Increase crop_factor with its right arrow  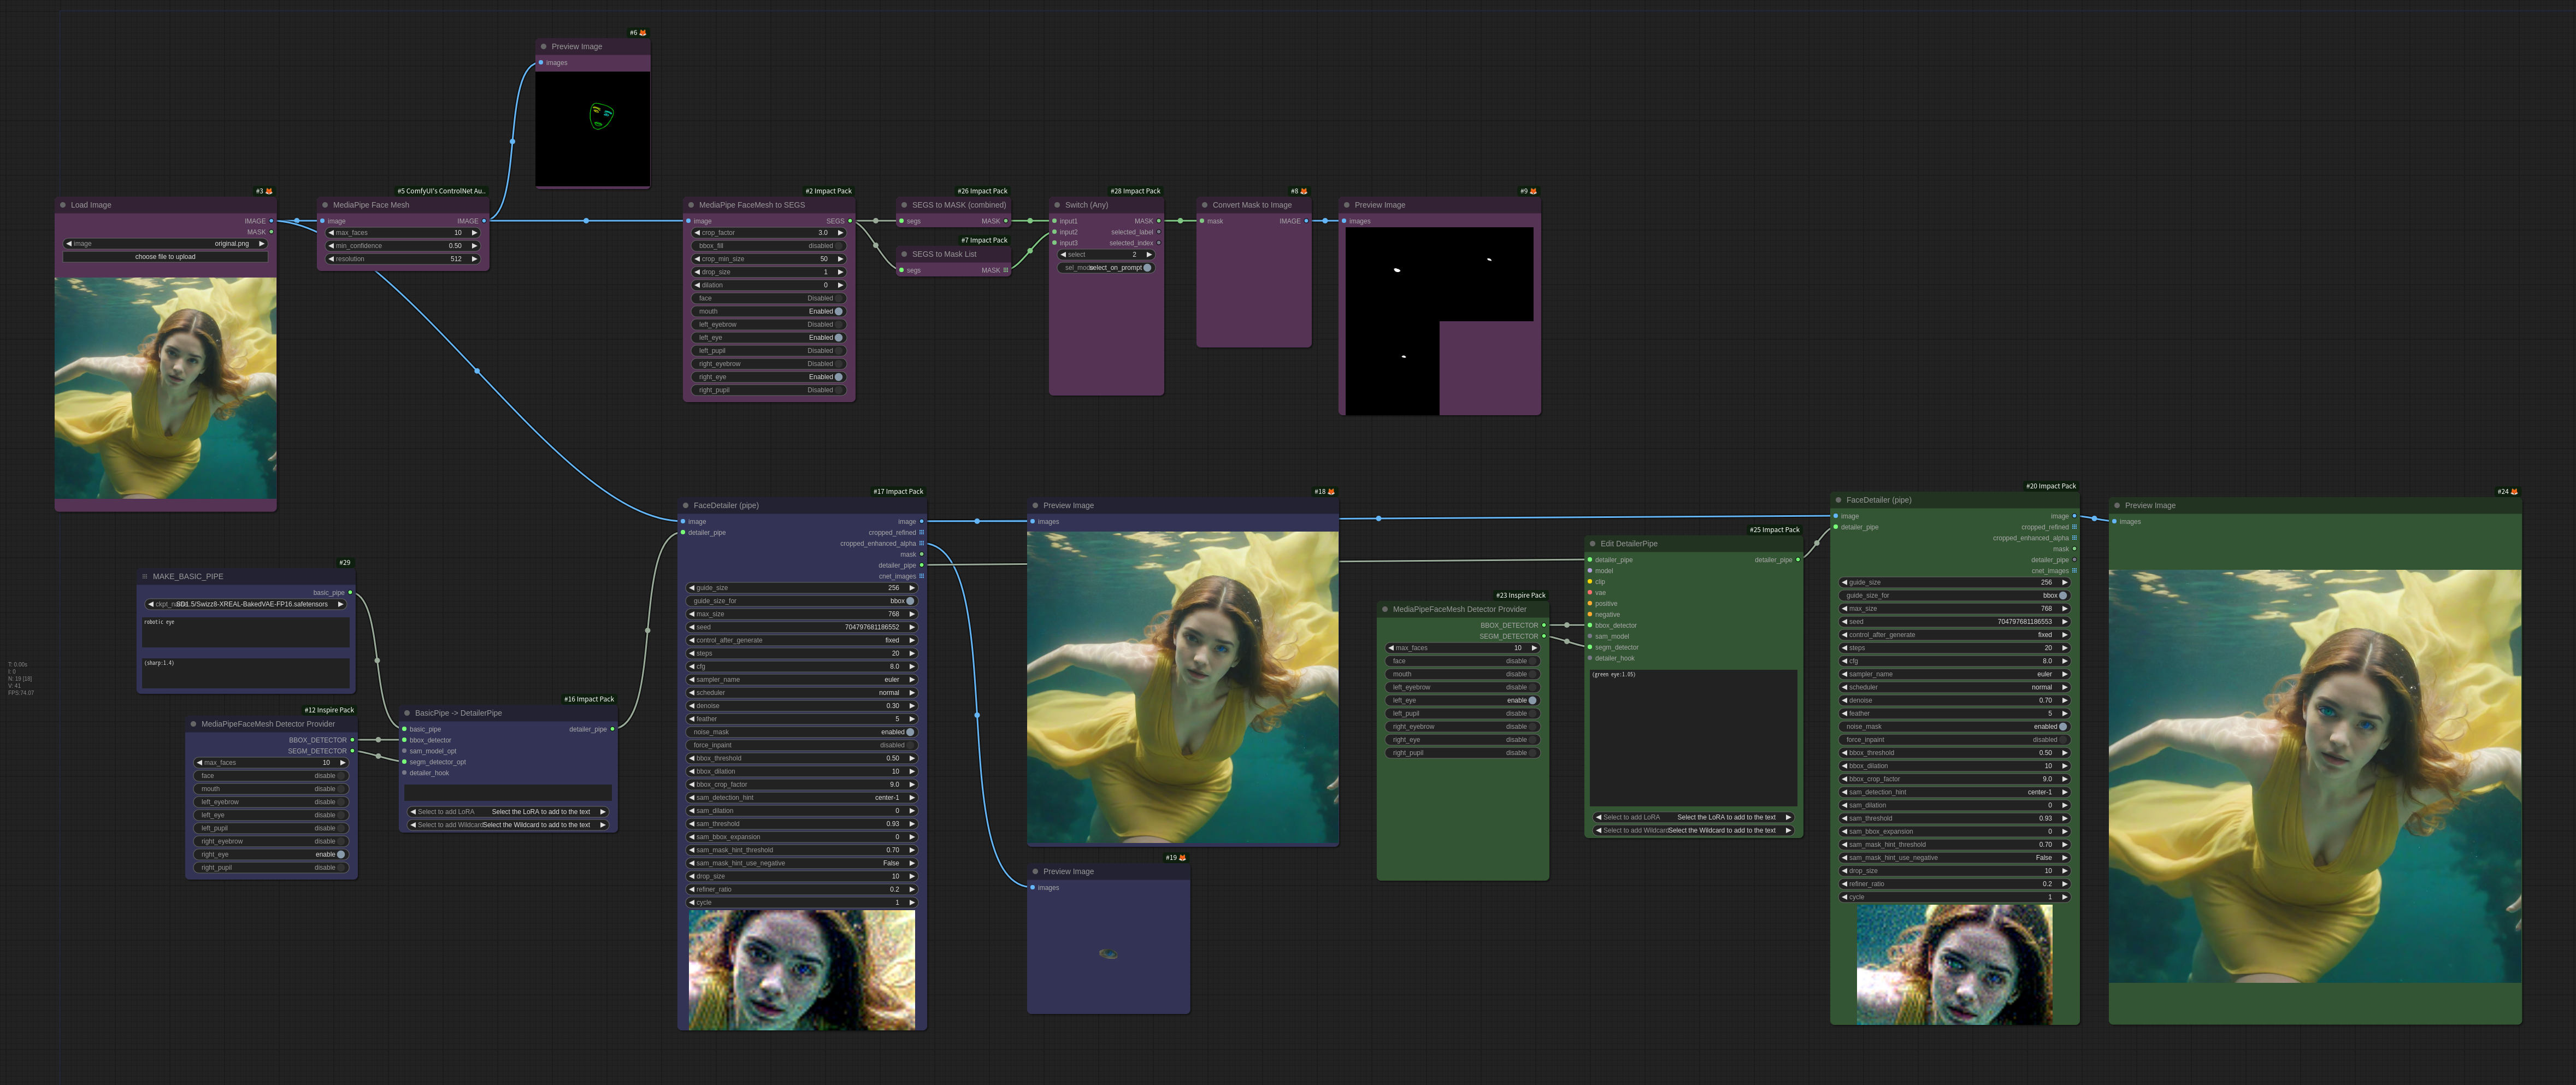tap(840, 233)
